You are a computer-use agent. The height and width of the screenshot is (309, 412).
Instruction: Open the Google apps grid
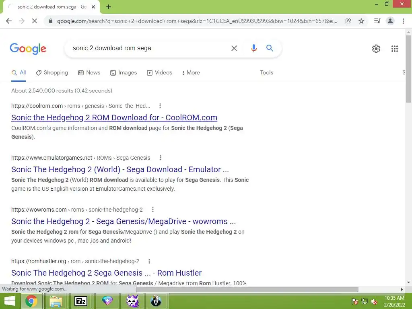[x=394, y=49]
